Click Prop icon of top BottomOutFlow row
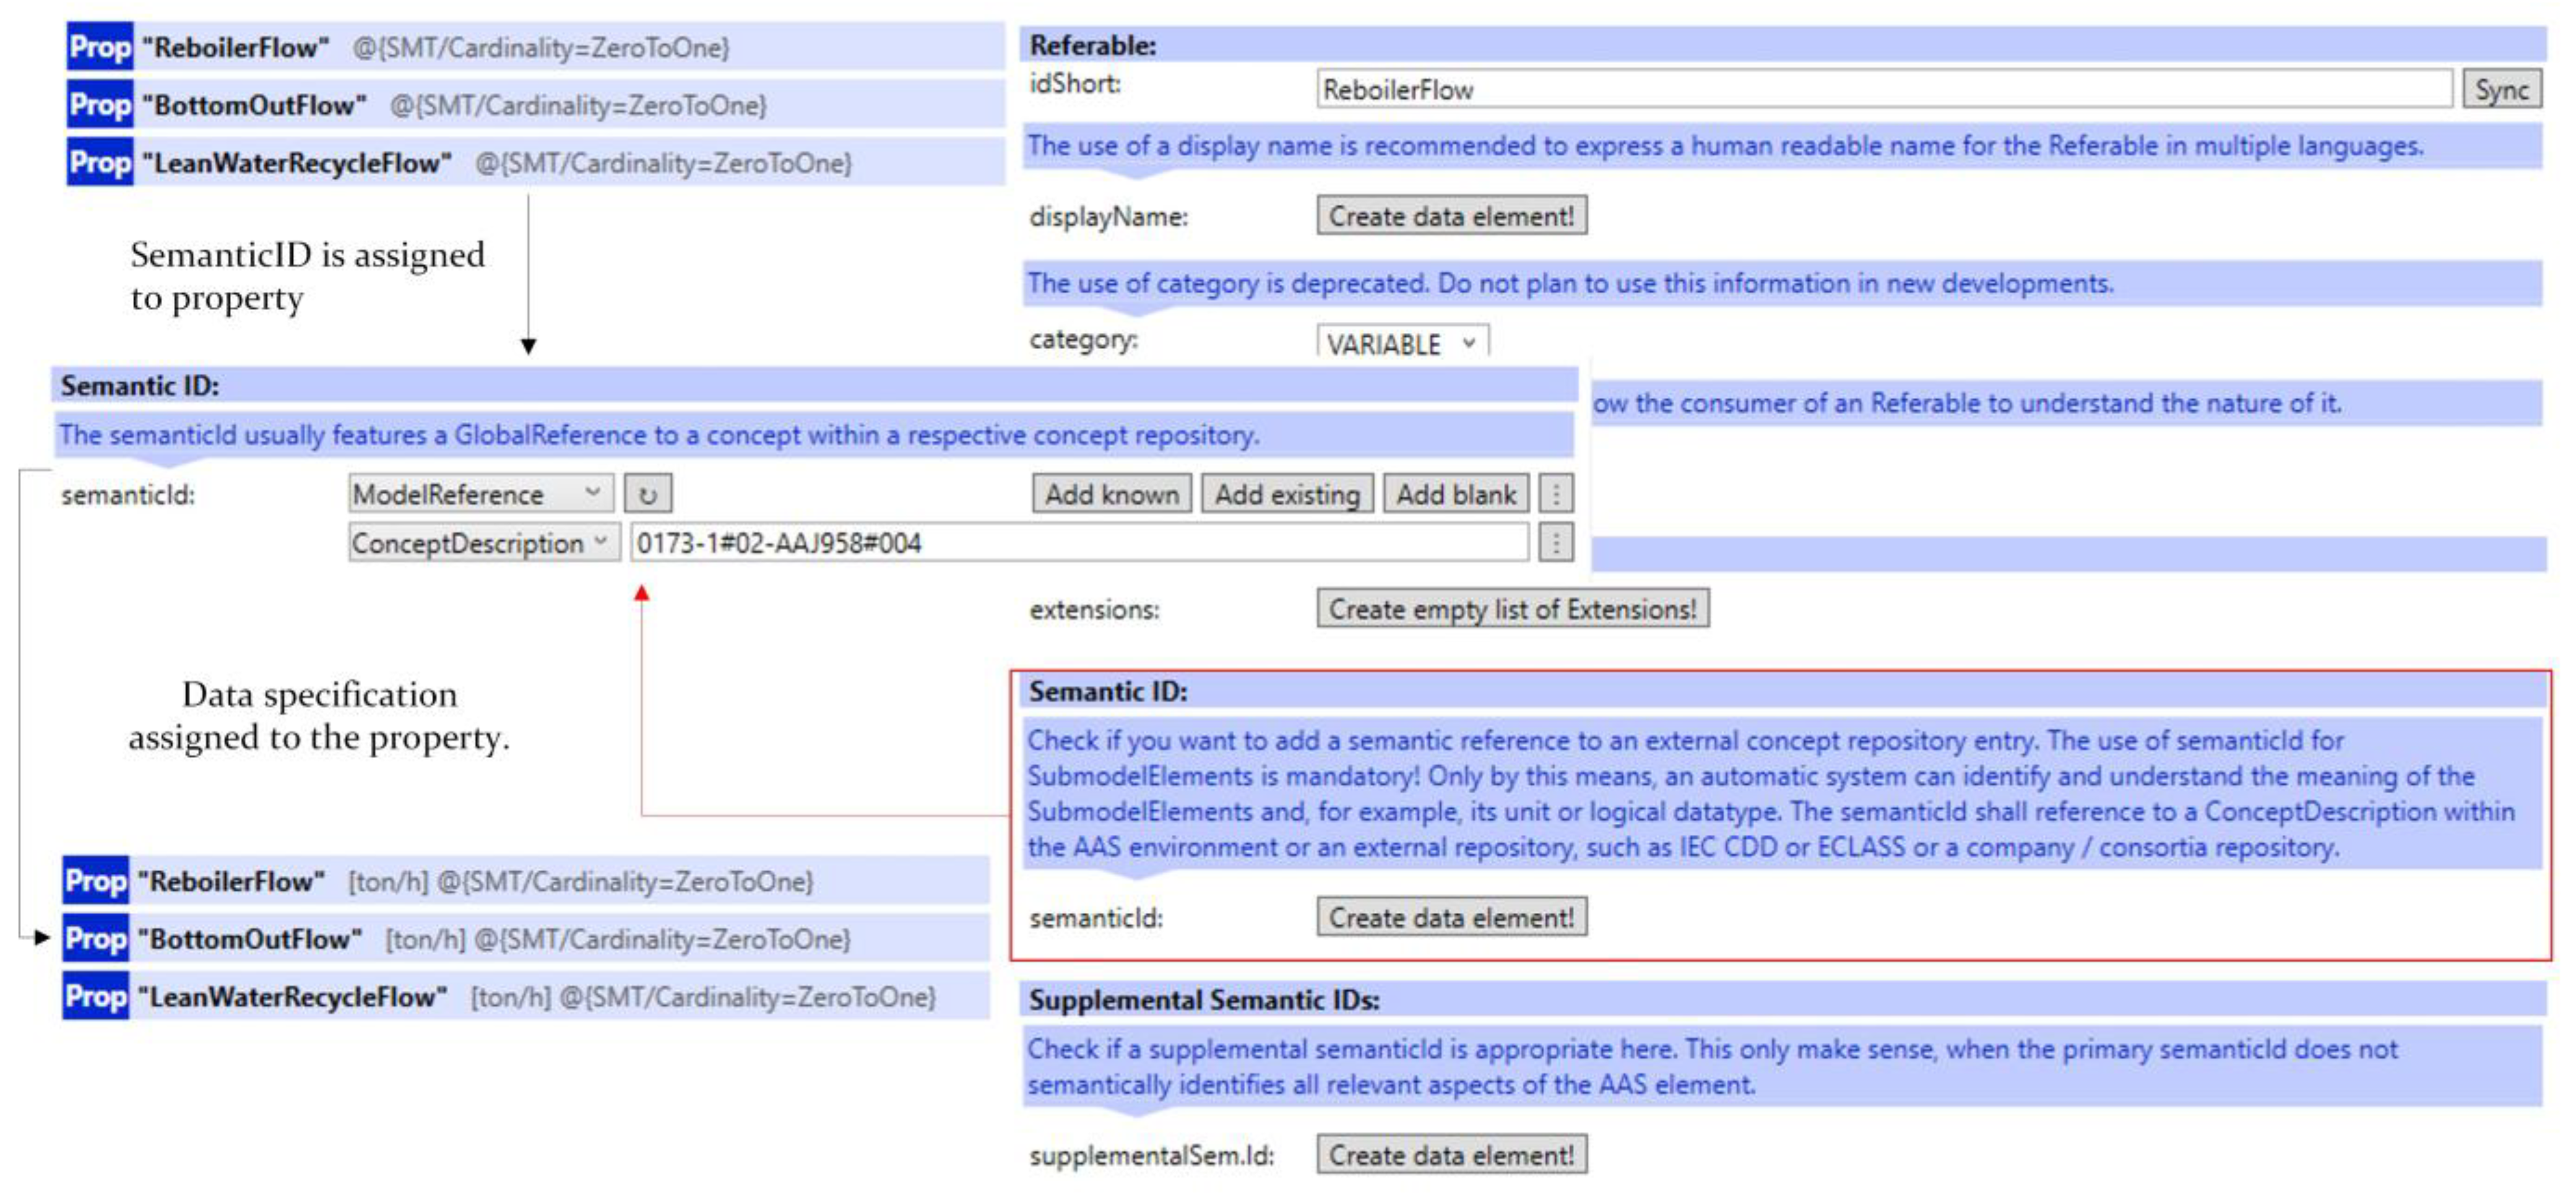Image resolution: width=2576 pixels, height=1195 pixels. pyautogui.click(x=100, y=105)
